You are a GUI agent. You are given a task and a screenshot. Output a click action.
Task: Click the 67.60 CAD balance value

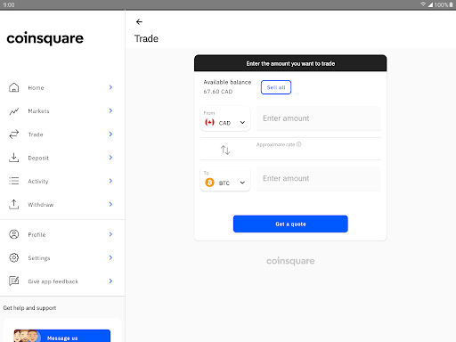coord(218,92)
